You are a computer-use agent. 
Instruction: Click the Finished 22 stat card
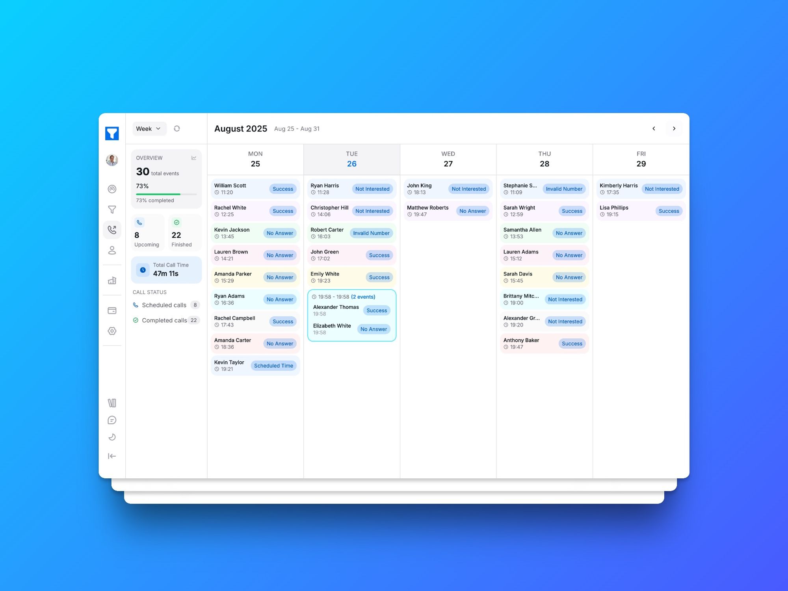click(185, 232)
